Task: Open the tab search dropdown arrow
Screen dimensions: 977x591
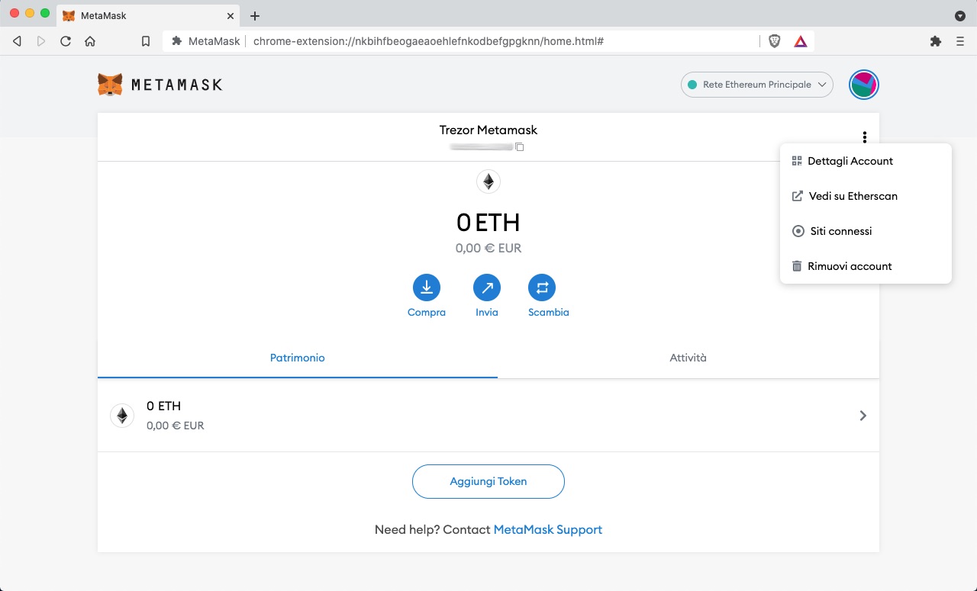Action: [x=960, y=16]
